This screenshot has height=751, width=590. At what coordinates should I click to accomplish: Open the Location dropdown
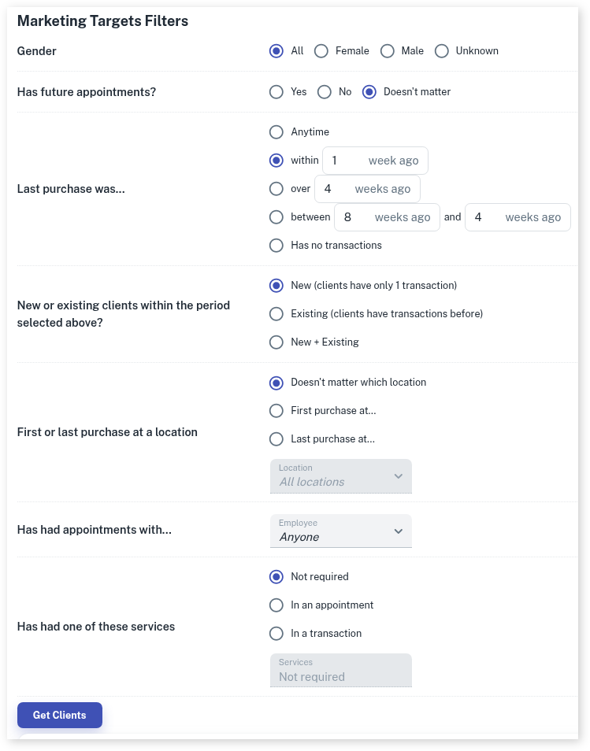point(340,476)
